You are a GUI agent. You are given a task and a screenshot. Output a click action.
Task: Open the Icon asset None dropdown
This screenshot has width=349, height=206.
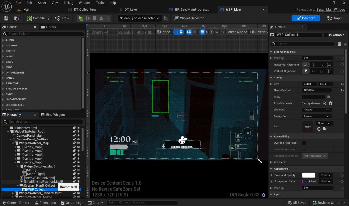point(324,123)
